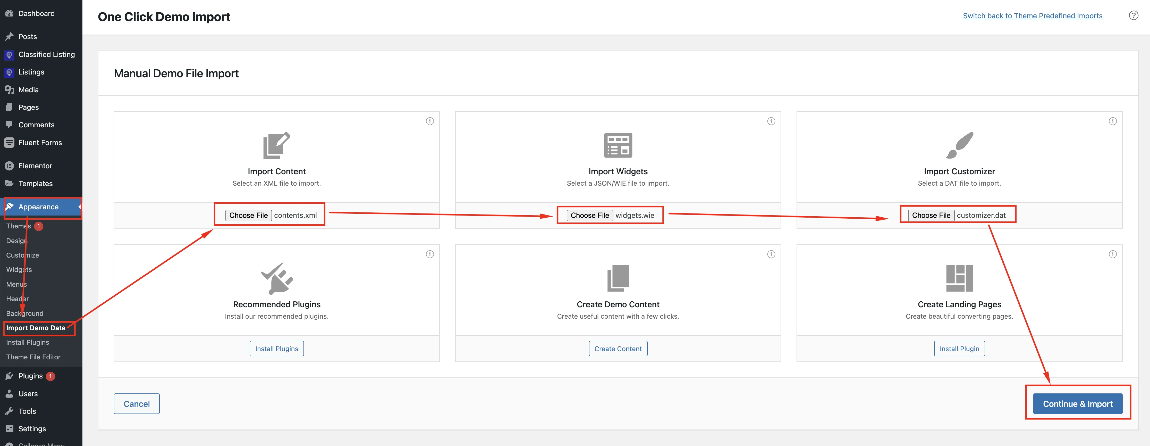Image resolution: width=1150 pixels, height=446 pixels.
Task: Click the Create Landing Pages grid icon
Action: coord(959,278)
